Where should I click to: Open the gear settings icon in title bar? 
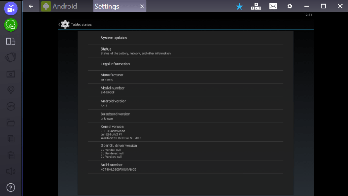tap(290, 7)
